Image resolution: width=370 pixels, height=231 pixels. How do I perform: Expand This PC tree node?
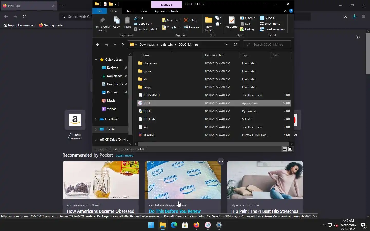pos(96,129)
